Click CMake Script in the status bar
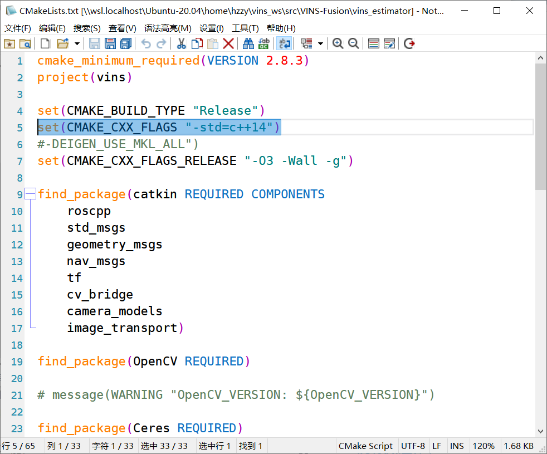This screenshot has height=454, width=547. tap(365, 446)
